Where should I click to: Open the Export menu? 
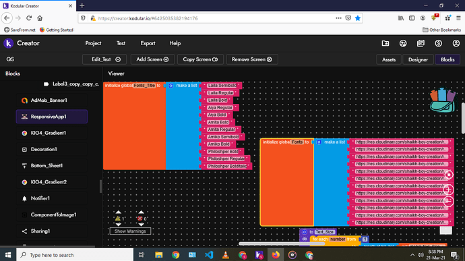[148, 43]
